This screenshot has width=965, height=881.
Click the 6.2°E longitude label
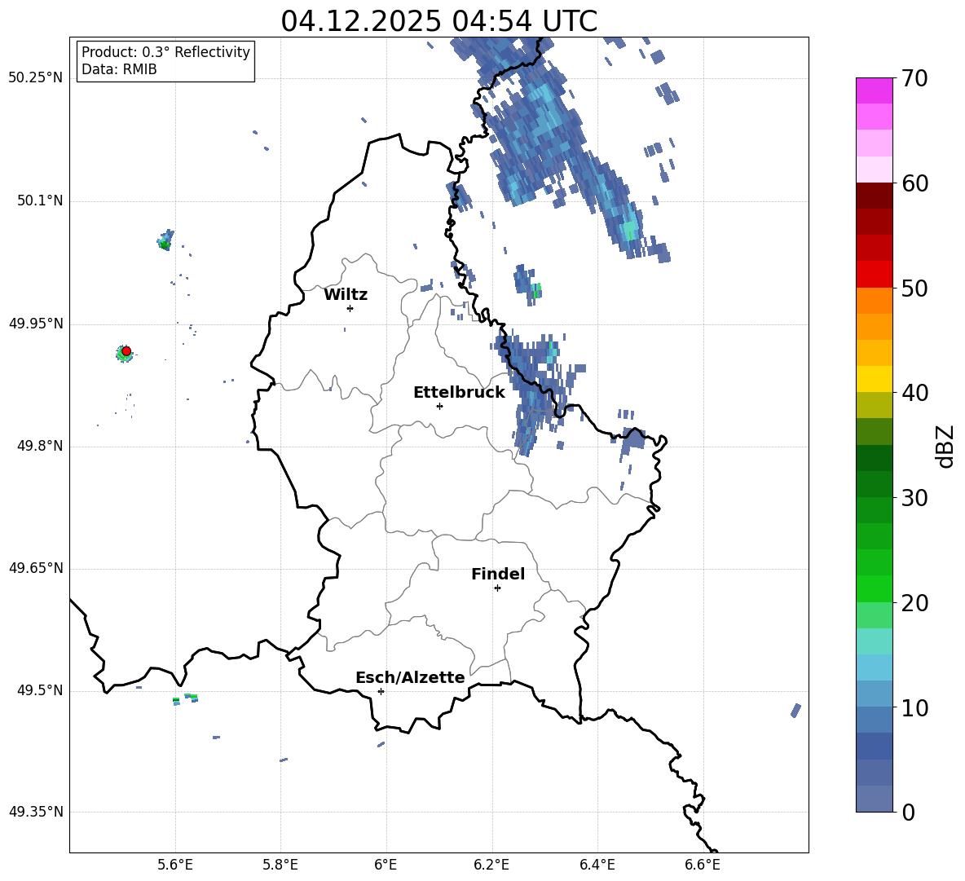coord(491,866)
